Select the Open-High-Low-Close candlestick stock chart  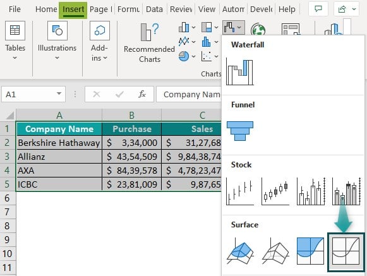tap(275, 191)
